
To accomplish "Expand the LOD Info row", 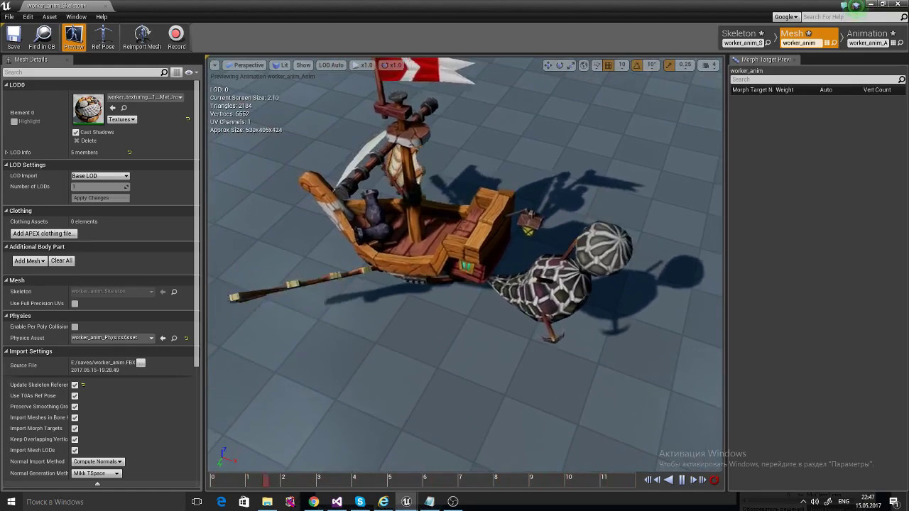I will click(6, 153).
